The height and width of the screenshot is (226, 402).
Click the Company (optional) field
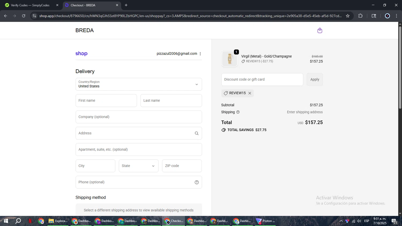click(x=139, y=117)
